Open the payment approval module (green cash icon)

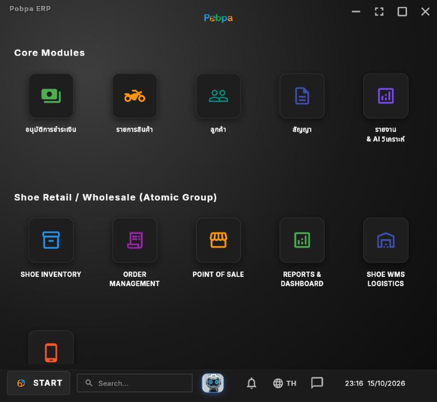click(x=51, y=96)
